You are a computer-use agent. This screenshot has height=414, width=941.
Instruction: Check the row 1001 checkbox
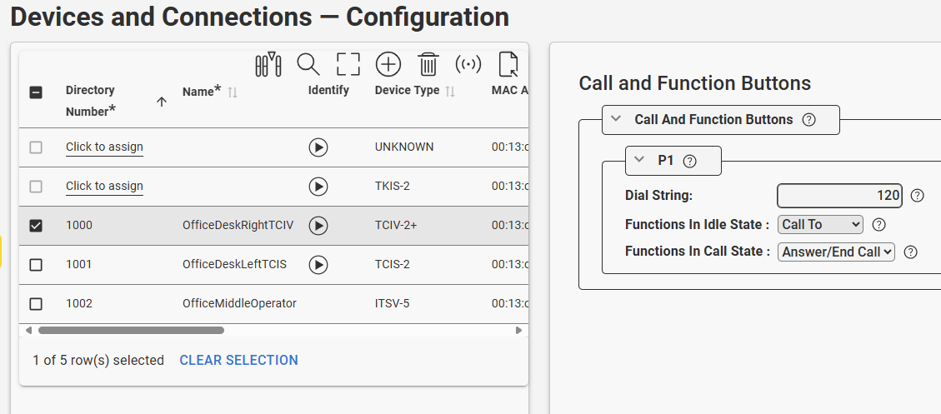36,265
